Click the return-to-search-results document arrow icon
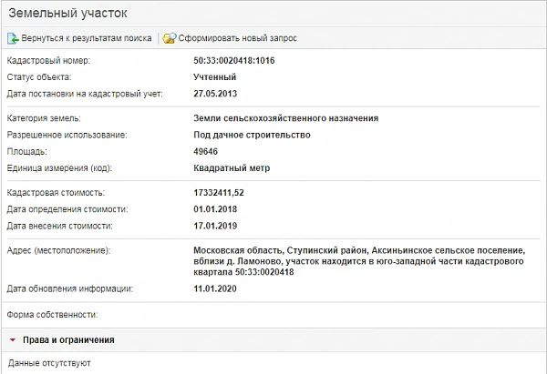The width and height of the screenshot is (547, 374). click(13, 38)
